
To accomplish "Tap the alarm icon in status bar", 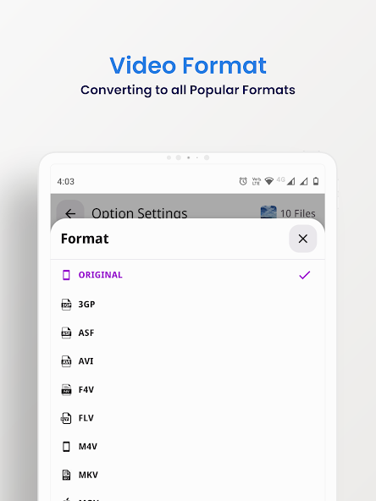I will [243, 181].
